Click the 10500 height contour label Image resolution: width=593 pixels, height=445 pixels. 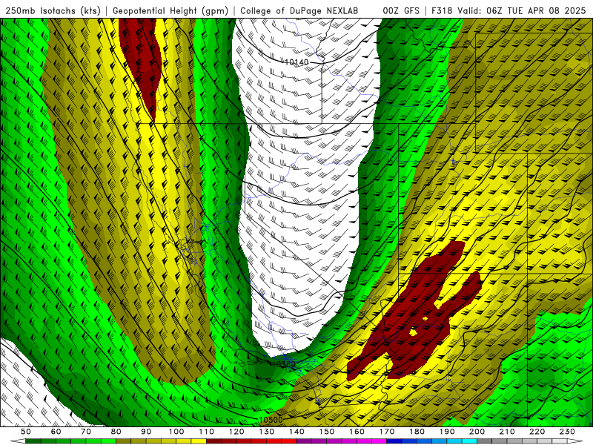(271, 420)
